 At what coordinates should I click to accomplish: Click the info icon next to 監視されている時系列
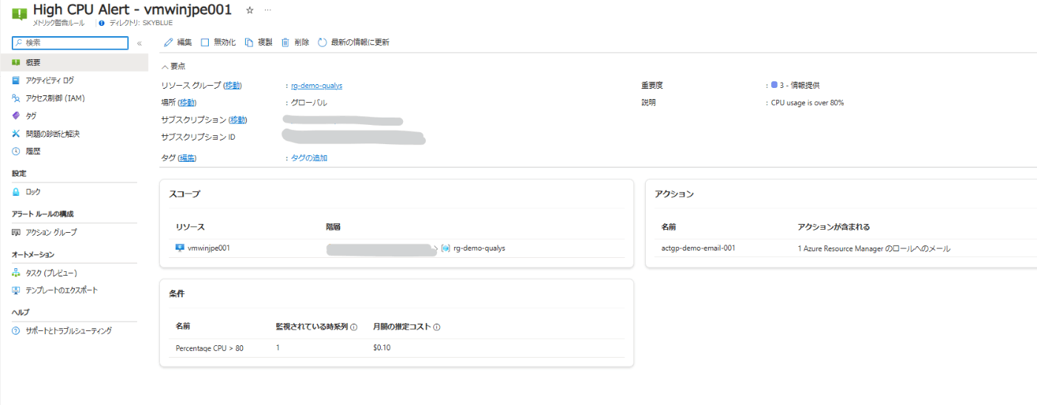(354, 327)
